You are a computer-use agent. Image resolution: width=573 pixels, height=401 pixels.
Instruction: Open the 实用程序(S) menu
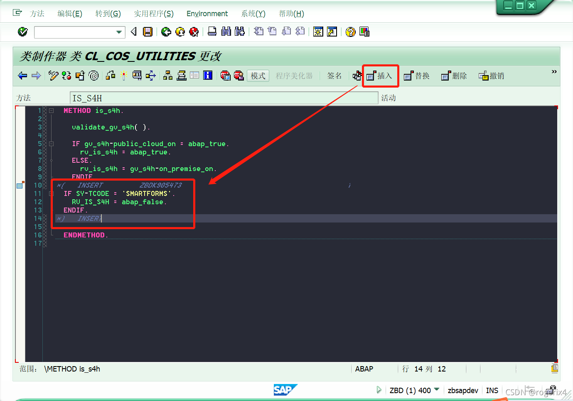154,14
